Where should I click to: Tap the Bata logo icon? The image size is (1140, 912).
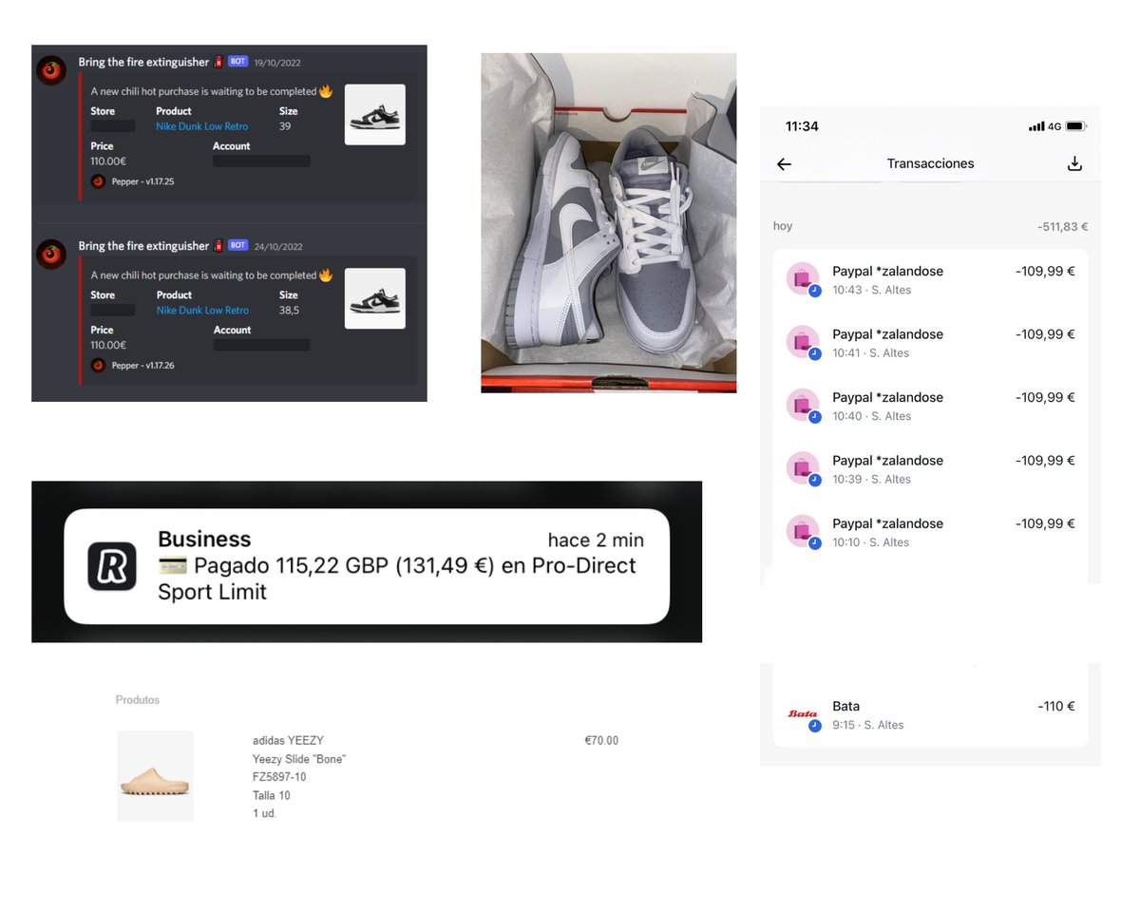pos(803,713)
